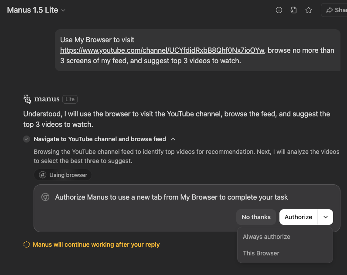Viewport: 347px width, 275px height.
Task: Star this task as favorite
Action: tap(309, 10)
